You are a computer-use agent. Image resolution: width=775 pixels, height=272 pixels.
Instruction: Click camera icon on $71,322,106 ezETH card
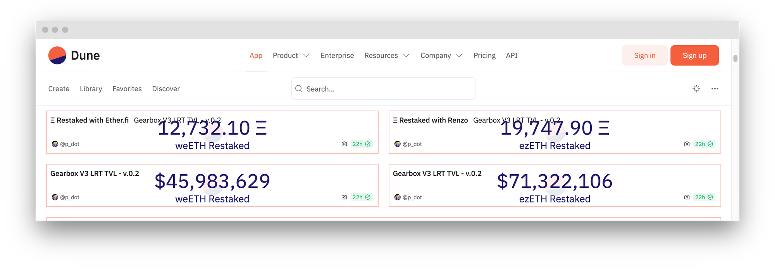click(x=687, y=197)
